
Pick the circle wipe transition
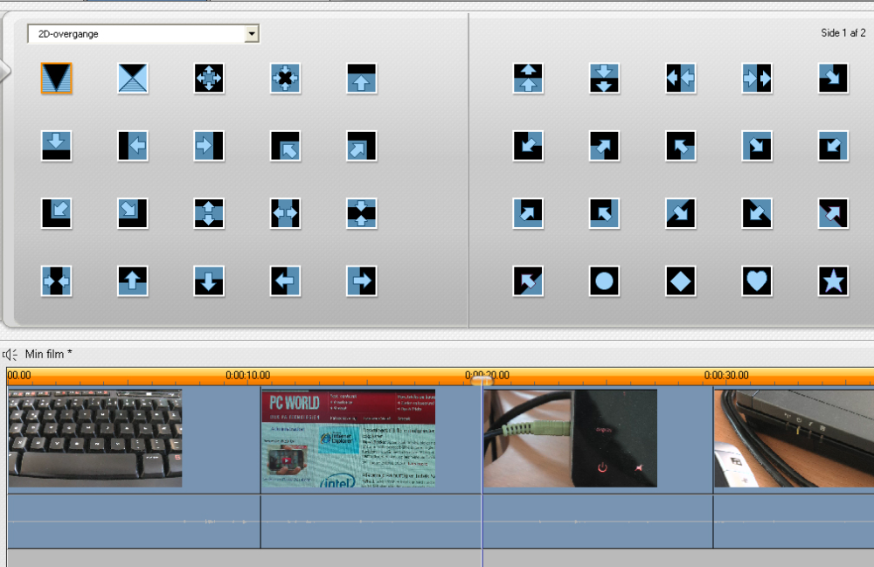(604, 280)
